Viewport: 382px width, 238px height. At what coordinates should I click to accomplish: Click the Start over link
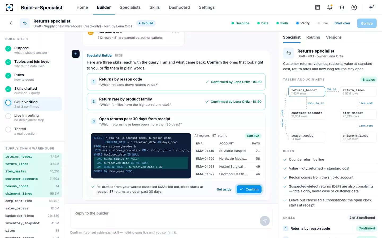point(342,23)
